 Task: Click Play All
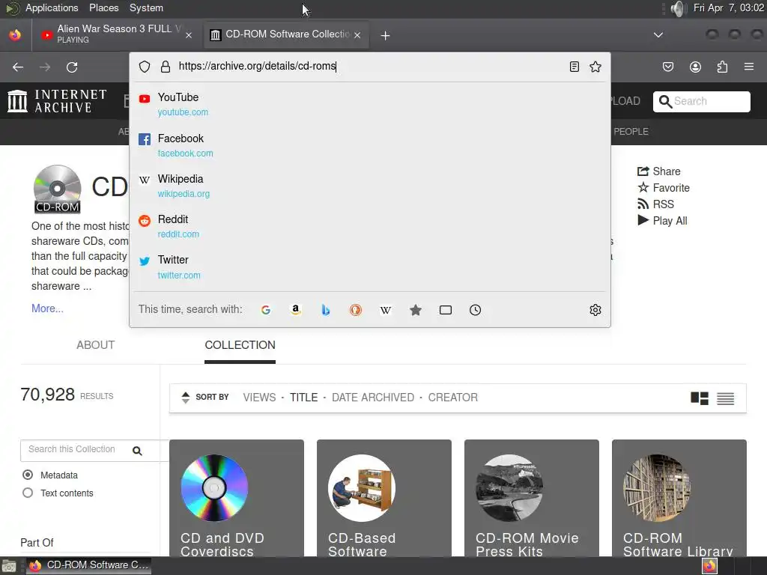pyautogui.click(x=662, y=221)
